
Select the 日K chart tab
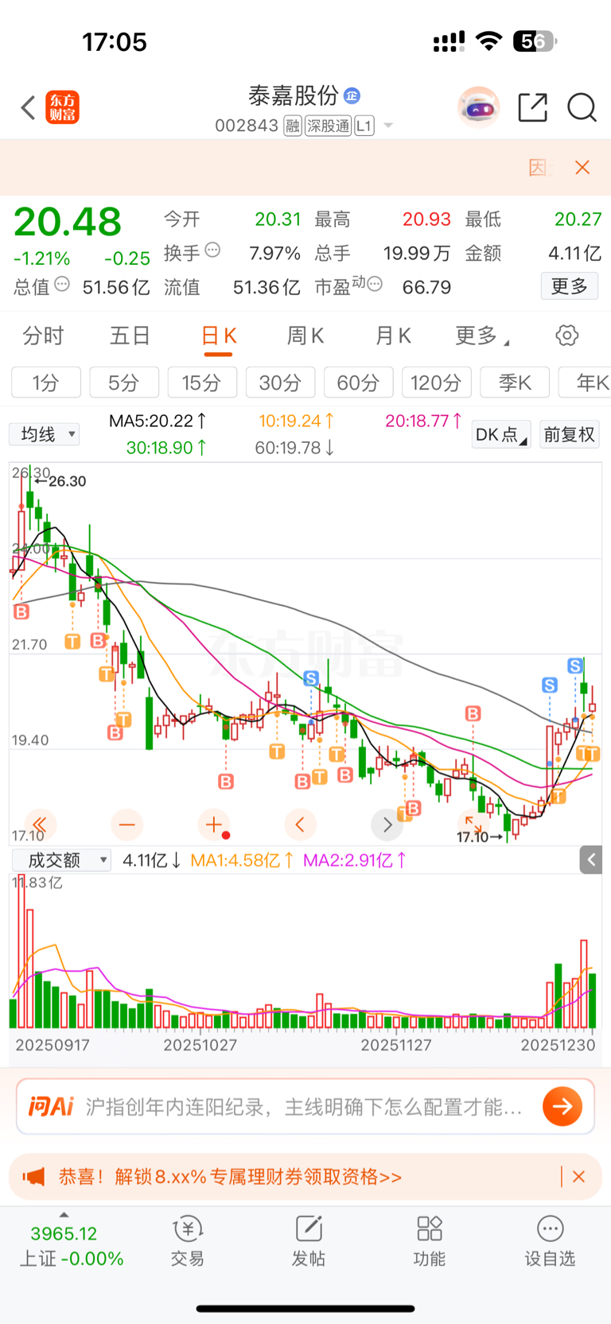(218, 336)
